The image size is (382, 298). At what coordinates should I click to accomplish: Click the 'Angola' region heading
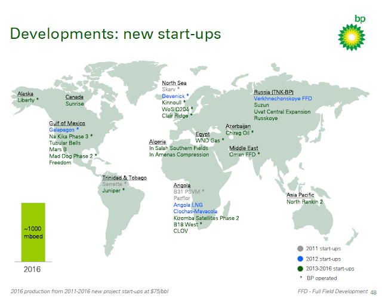point(182,185)
